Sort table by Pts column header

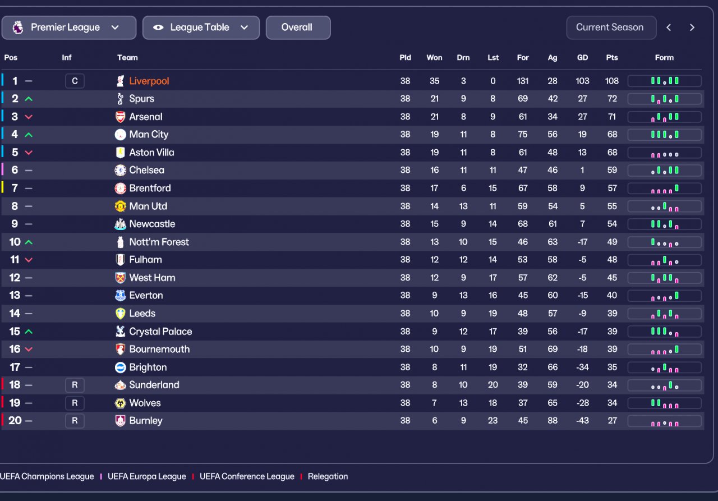[x=612, y=57]
